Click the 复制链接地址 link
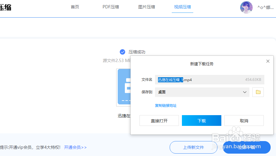Screen dimensions: 276x156 [x=166, y=106]
